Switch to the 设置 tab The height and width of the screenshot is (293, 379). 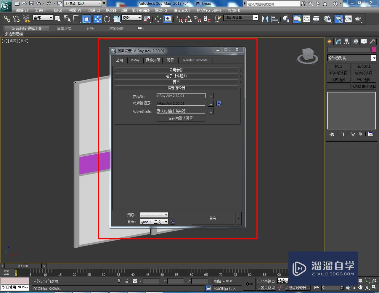(x=170, y=60)
